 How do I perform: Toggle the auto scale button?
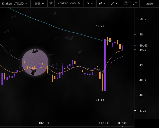point(149,4)
